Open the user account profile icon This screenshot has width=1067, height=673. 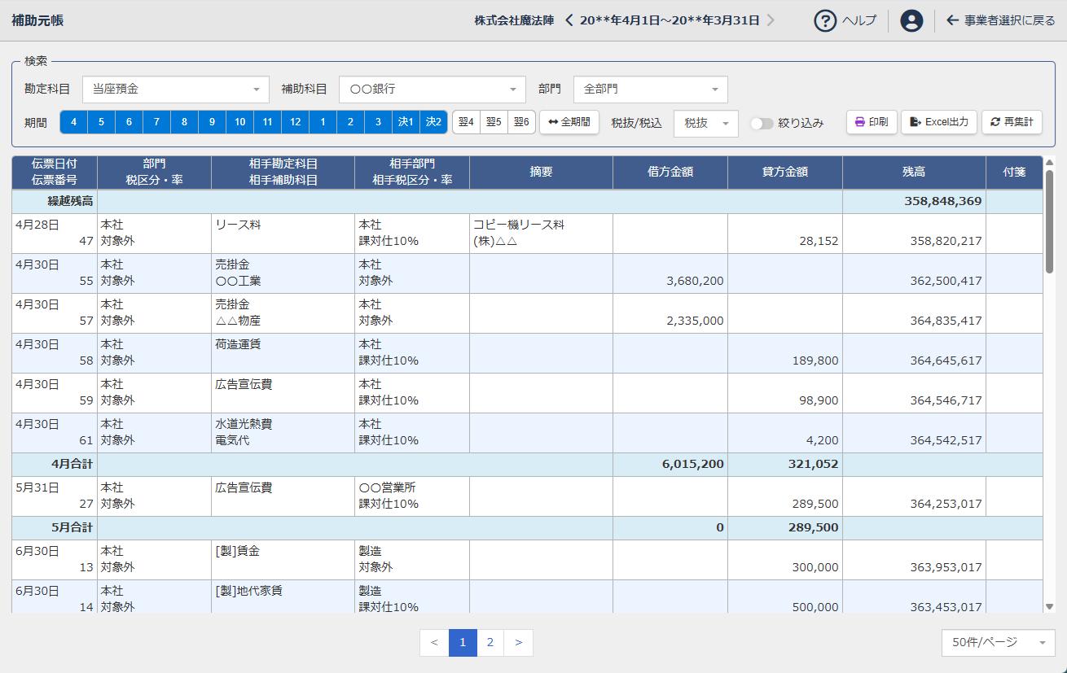click(x=911, y=20)
